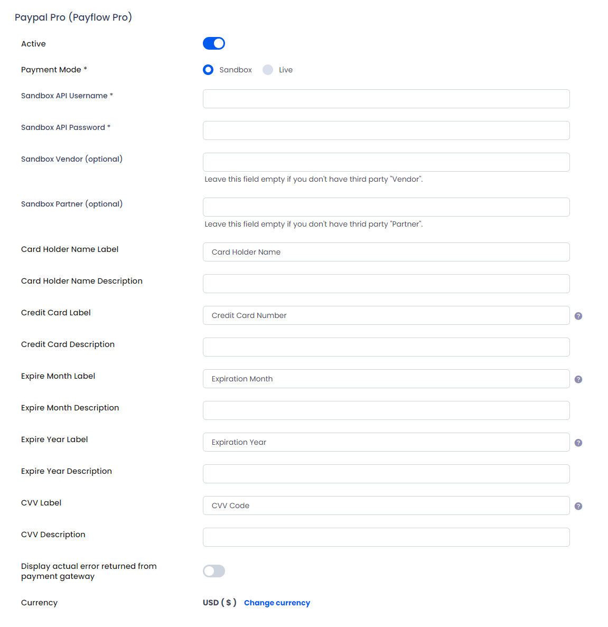The height and width of the screenshot is (627, 608).
Task: Select Live payment mode
Action: (268, 70)
